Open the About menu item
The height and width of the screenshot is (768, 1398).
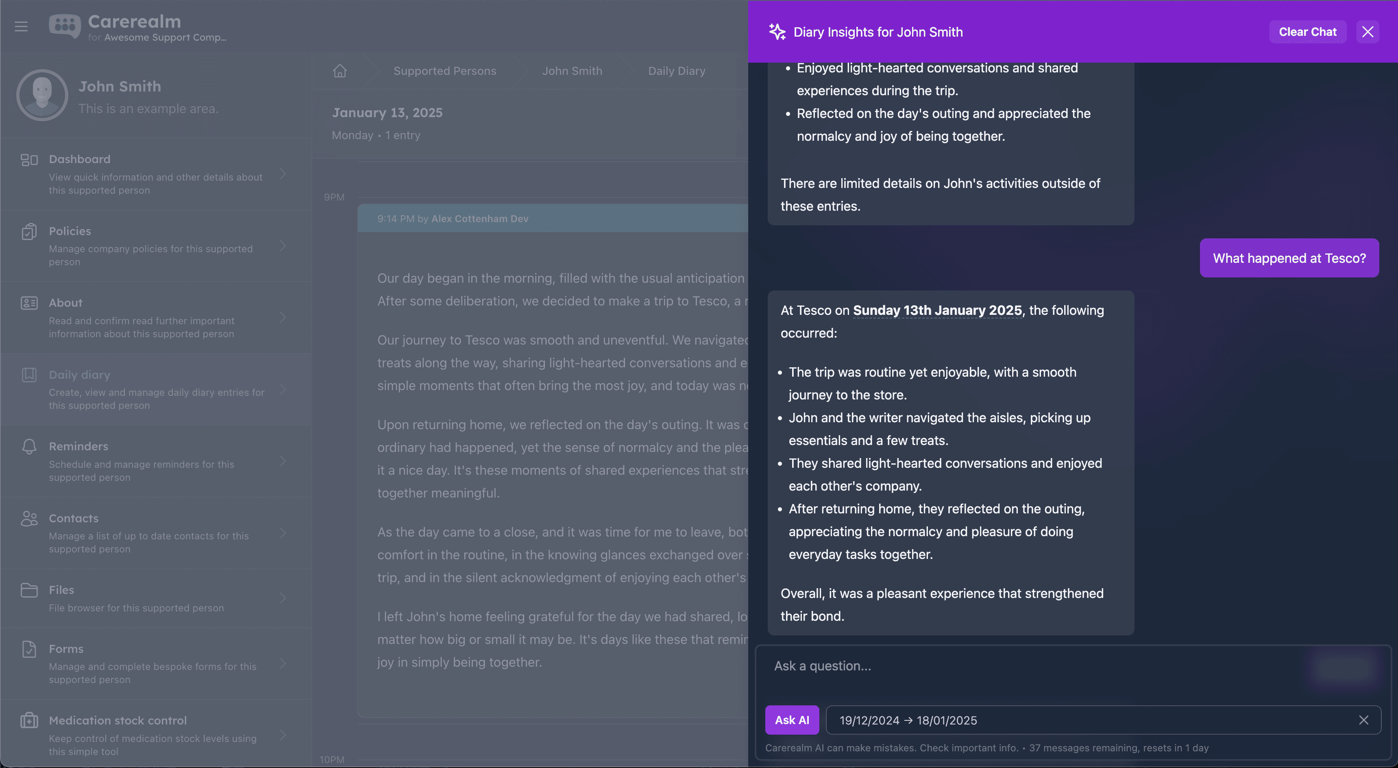pos(156,318)
